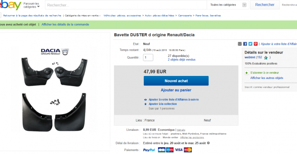The height and width of the screenshot is (154, 297).
Task: Click the delivery estimate help icon
Action: [208, 143]
